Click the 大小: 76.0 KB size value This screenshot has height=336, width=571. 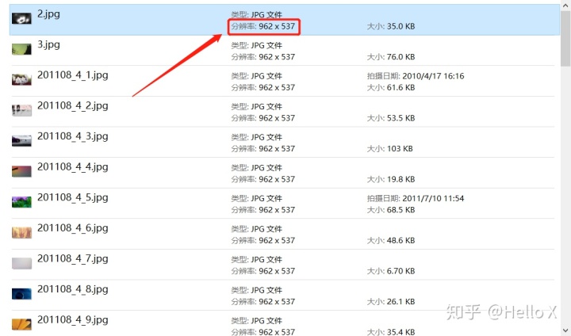coord(391,57)
